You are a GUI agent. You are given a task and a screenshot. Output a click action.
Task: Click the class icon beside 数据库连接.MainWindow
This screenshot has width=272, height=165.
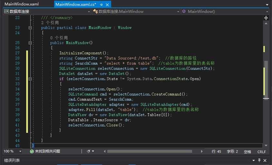point(95,12)
